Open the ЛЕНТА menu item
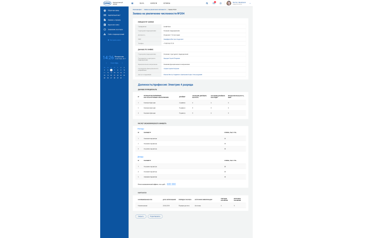This screenshot has width=374, height=238. click(142, 3)
